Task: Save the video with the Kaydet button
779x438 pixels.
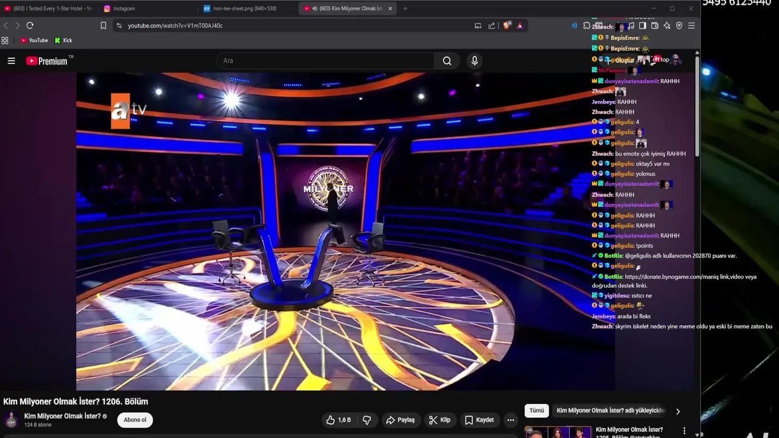Action: click(480, 420)
